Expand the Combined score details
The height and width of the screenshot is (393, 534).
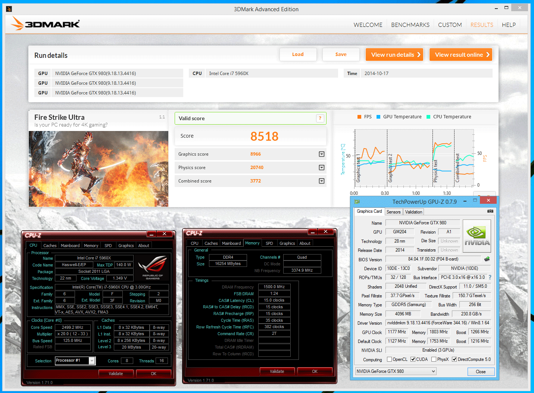coord(322,181)
